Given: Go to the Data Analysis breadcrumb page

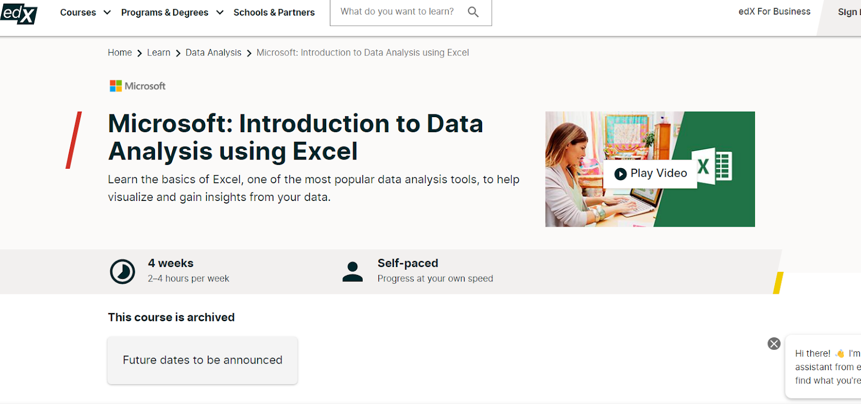Looking at the screenshot, I should 213,52.
